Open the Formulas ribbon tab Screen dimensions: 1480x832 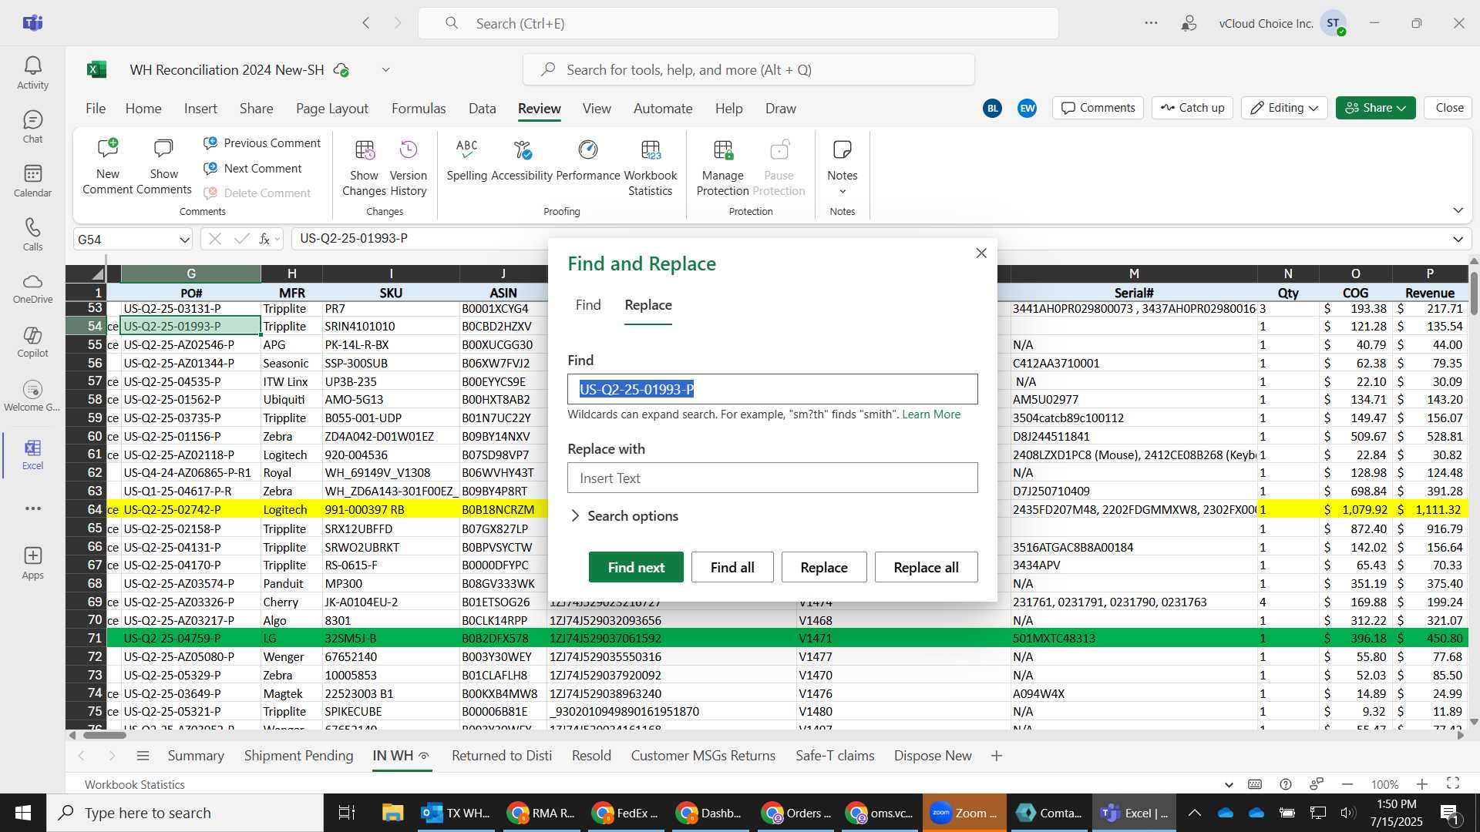pyautogui.click(x=419, y=109)
